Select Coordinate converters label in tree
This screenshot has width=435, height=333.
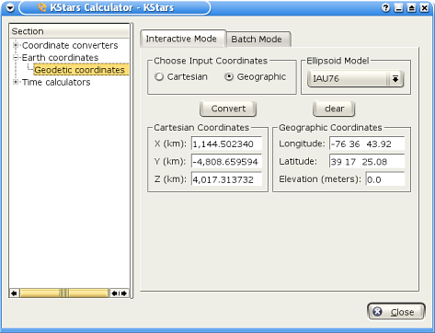70,45
